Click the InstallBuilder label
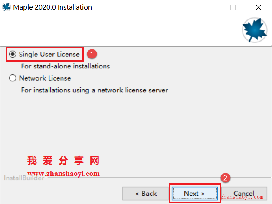The height and width of the screenshot is (204, 272). point(24,178)
